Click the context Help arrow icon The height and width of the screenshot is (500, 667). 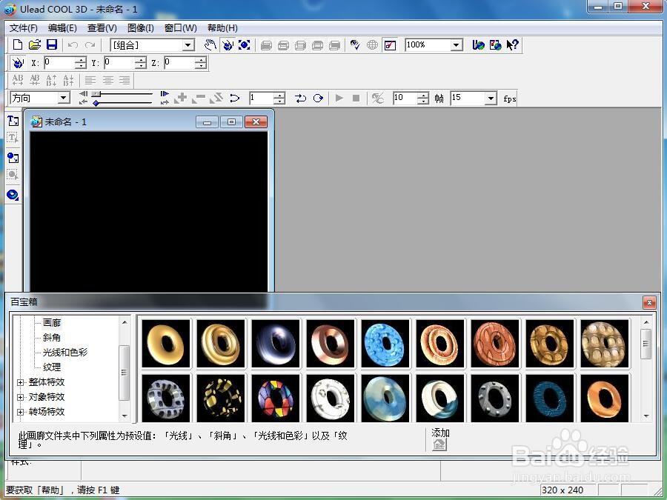[512, 45]
